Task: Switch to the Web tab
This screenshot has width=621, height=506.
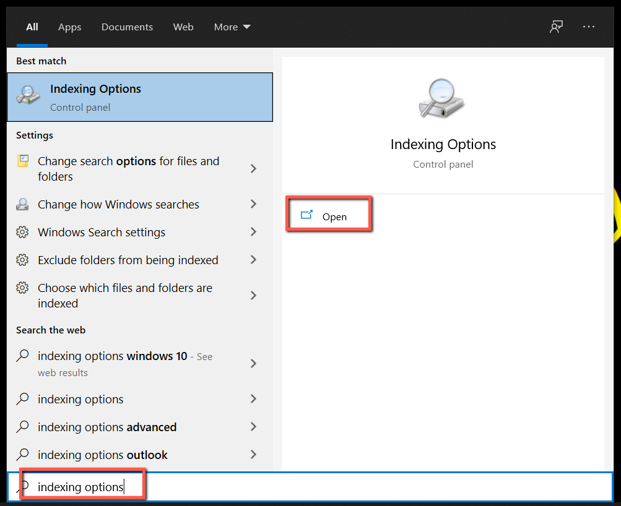Action: coord(183,27)
